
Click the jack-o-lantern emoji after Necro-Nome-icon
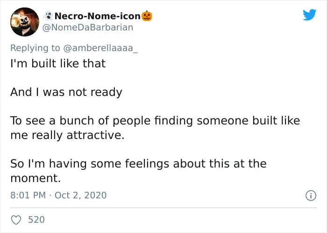[x=147, y=16]
